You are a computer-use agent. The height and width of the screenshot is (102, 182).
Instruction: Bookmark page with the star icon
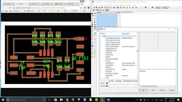(x=81, y=8)
